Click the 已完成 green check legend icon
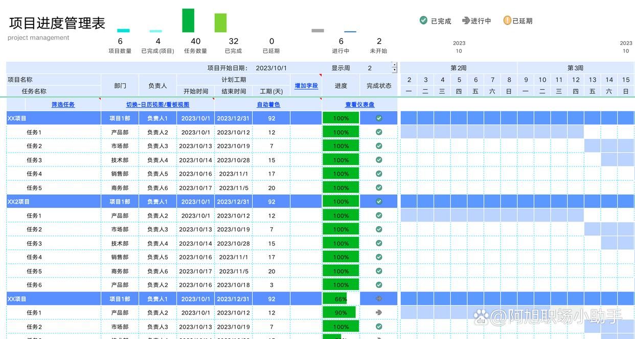The height and width of the screenshot is (339, 635). (x=423, y=20)
